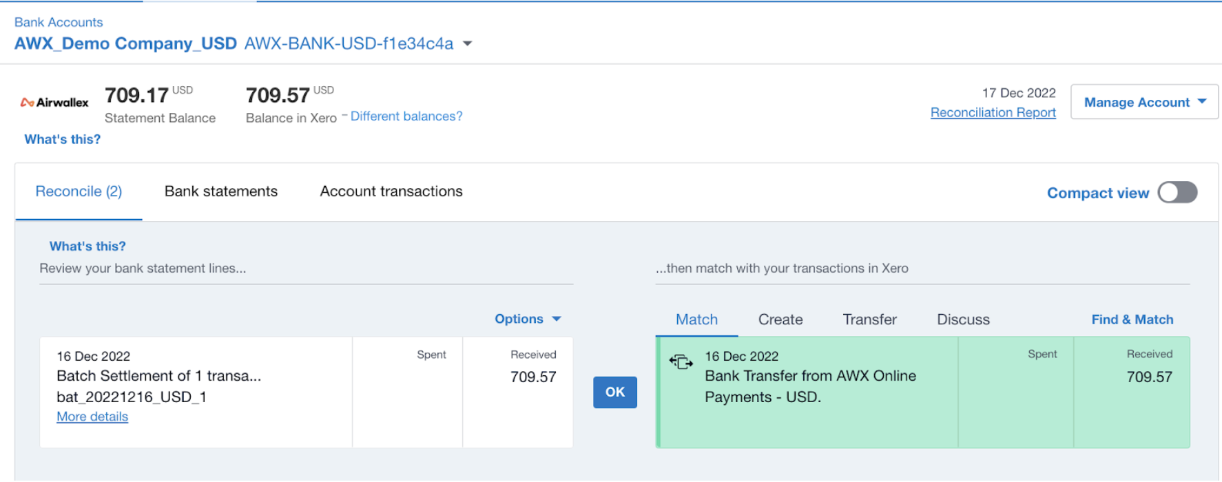This screenshot has height=482, width=1222.
Task: Open the Manage Account dropdown
Action: tap(1144, 103)
